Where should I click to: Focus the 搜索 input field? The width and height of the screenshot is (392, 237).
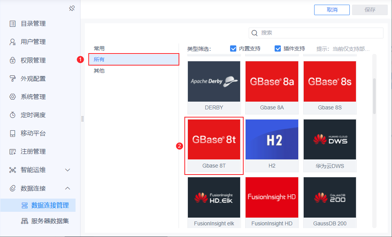[x=316, y=33]
